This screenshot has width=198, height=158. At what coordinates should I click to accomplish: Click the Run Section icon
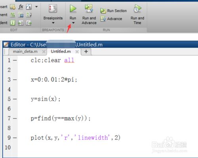(103, 11)
